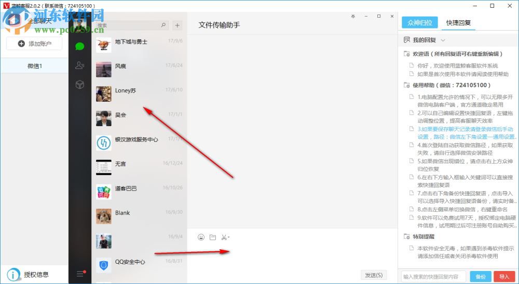
Task: Click the QQ安全中心 shield icon
Action: coord(104,265)
